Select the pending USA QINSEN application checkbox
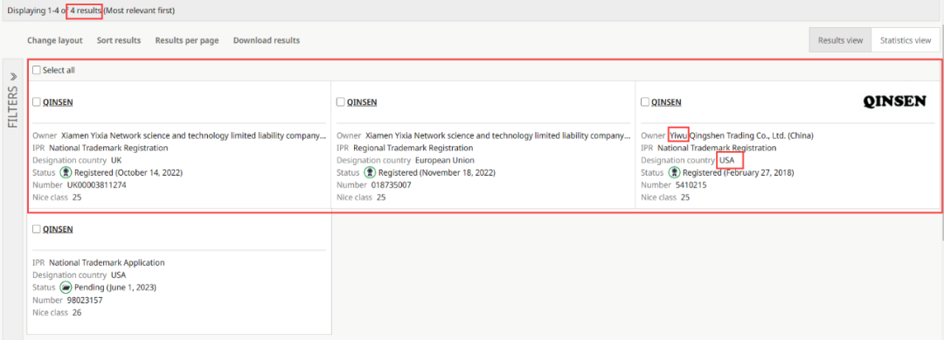Screen dimensions: 944x340 tap(37, 229)
